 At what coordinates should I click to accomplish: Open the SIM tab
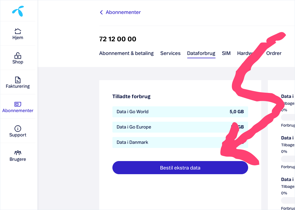click(226, 53)
